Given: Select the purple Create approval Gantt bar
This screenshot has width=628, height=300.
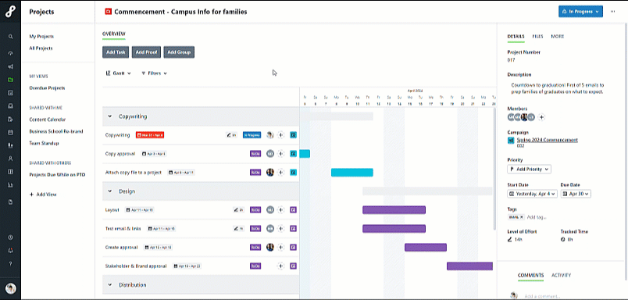Looking at the screenshot, I should 426,247.
